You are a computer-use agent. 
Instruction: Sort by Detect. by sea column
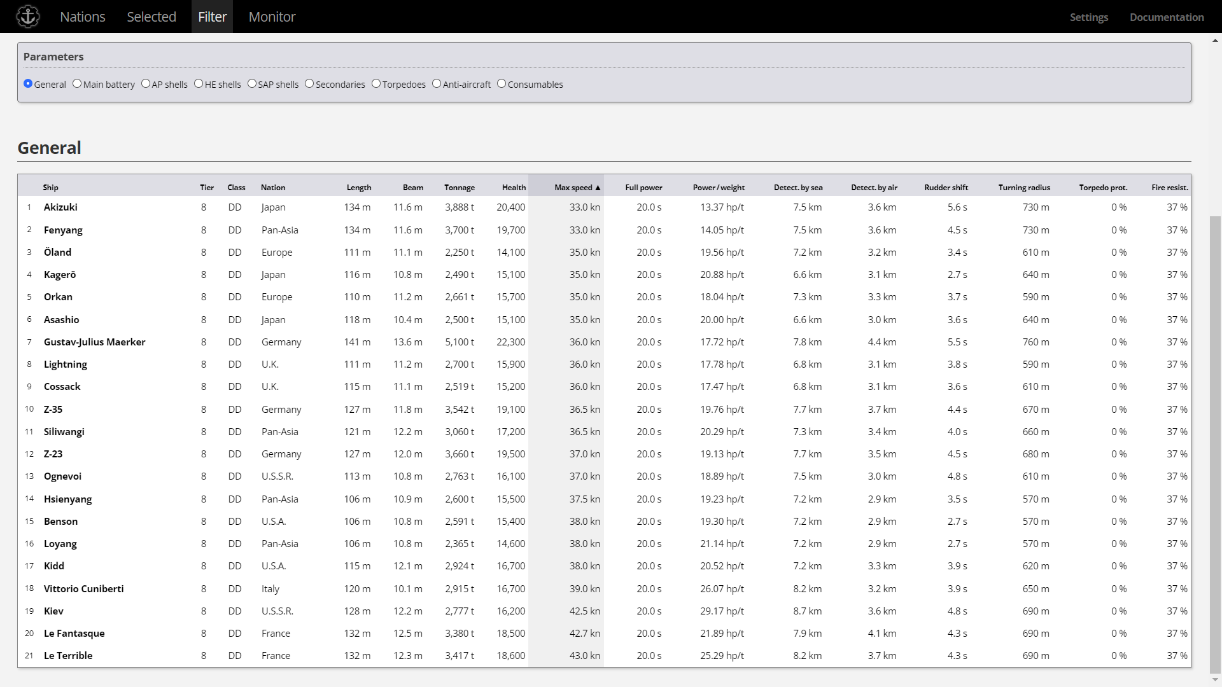(x=798, y=187)
